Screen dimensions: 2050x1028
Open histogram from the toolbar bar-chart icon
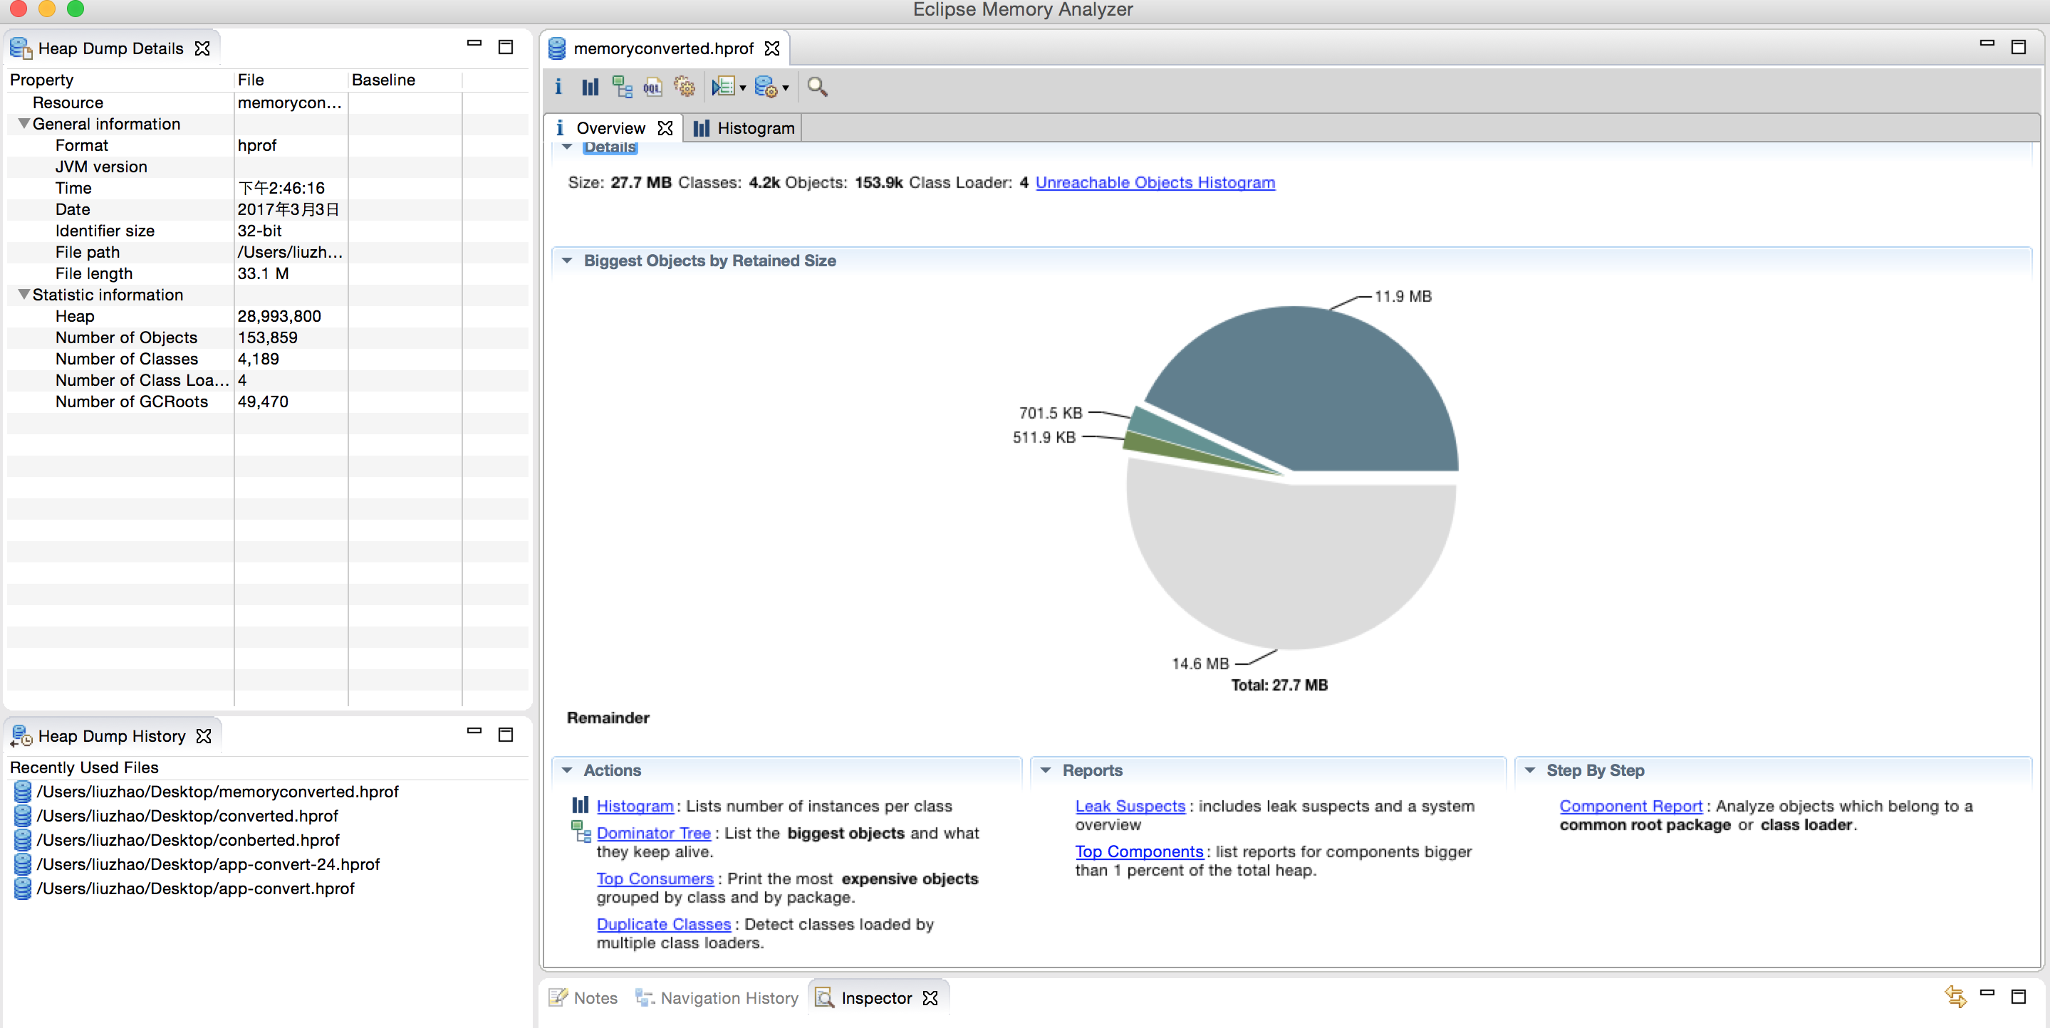tap(590, 87)
